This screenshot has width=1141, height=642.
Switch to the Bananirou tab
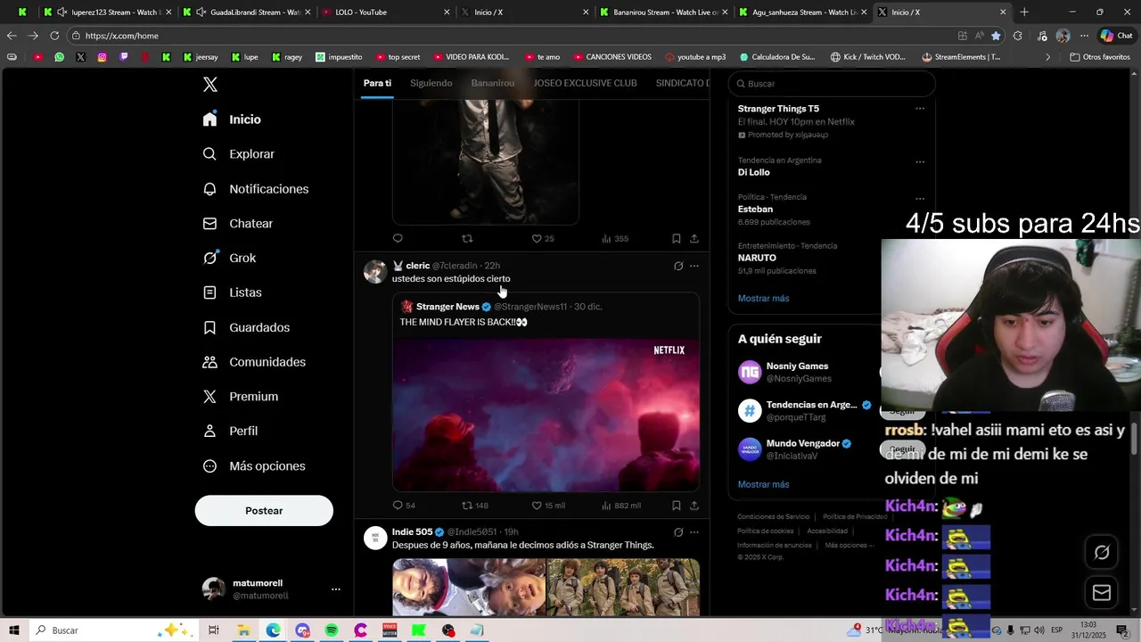493,83
